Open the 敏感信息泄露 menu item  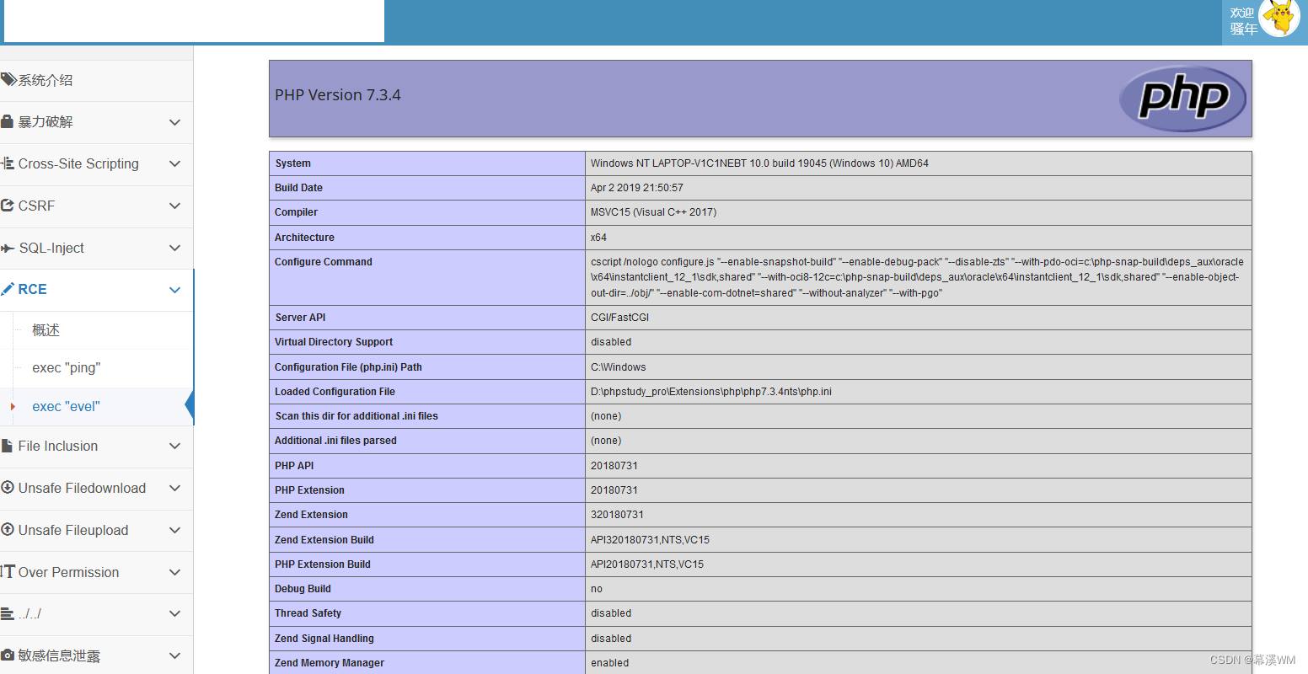96,655
